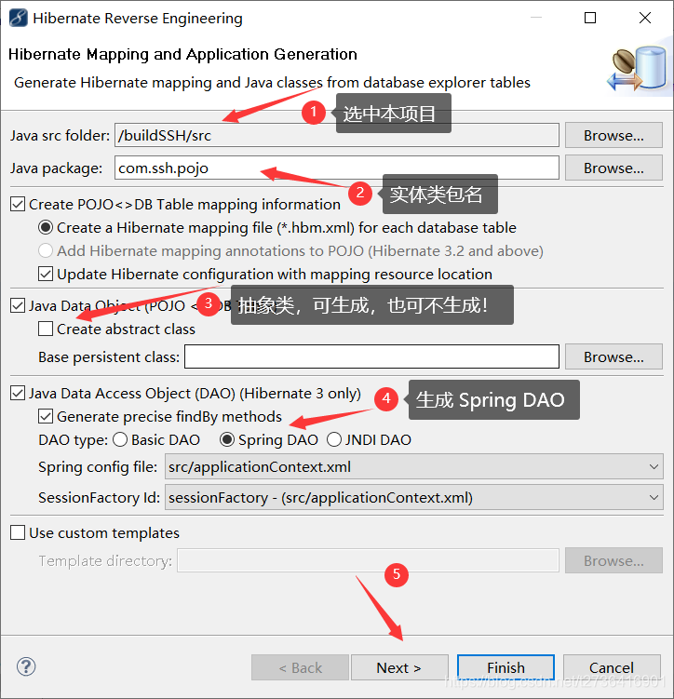
Task: Browse for Java src folder
Action: point(613,136)
